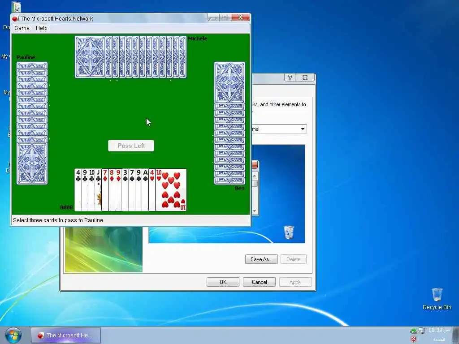The height and width of the screenshot is (344, 459).
Task: Select the ace of spades card
Action: click(x=145, y=190)
